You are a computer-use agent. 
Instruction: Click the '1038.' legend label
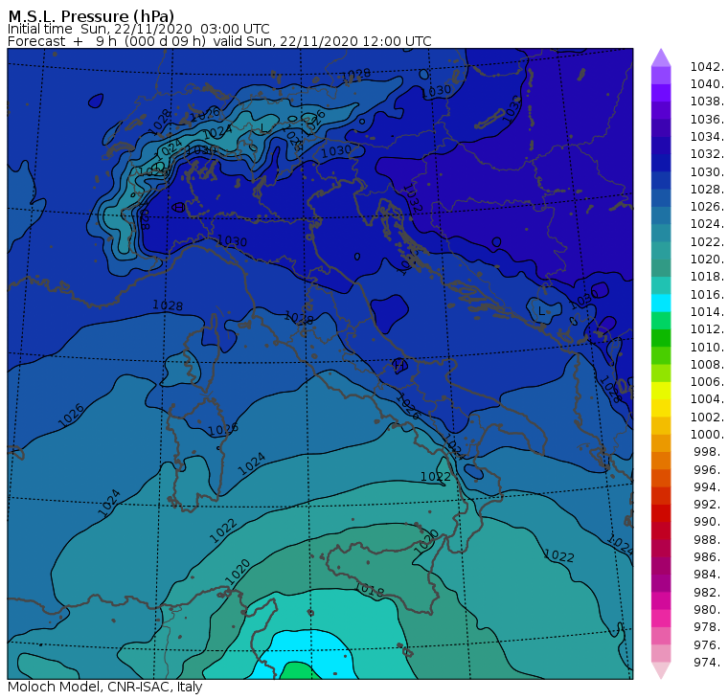[x=707, y=102]
